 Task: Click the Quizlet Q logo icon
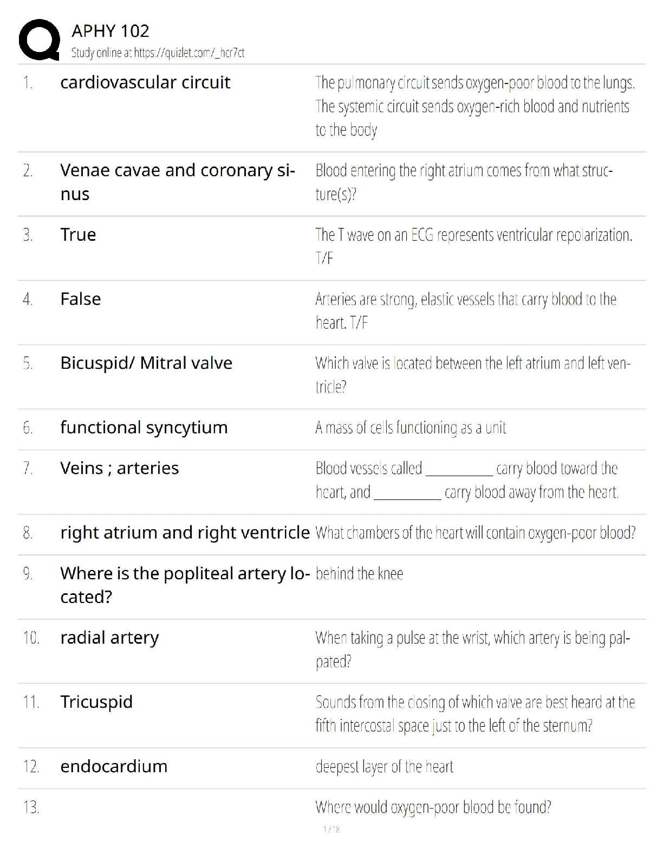click(x=39, y=40)
